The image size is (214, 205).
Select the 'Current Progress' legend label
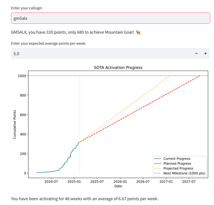coord(177,159)
